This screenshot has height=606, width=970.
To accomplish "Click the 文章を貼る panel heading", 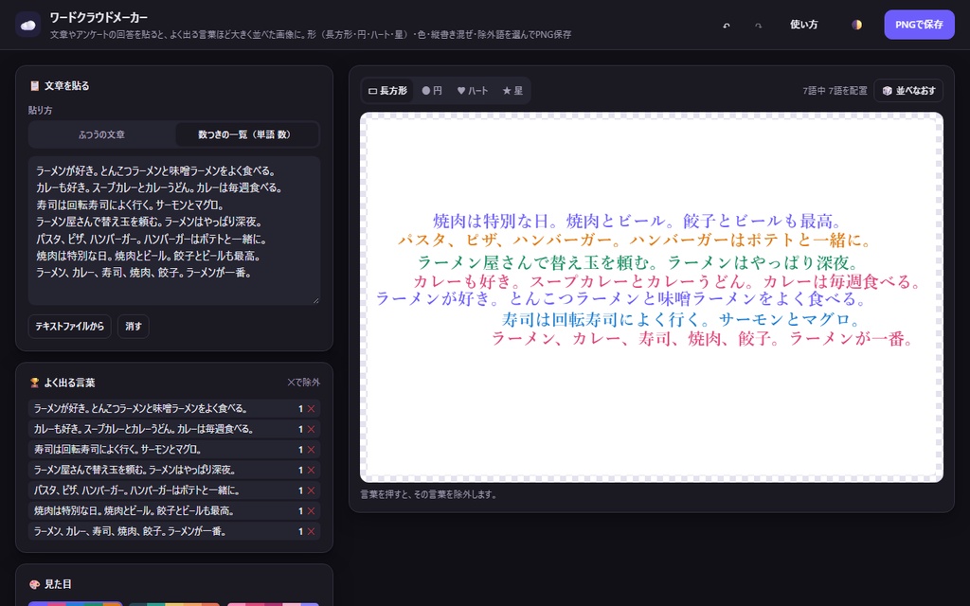I will 67,86.
